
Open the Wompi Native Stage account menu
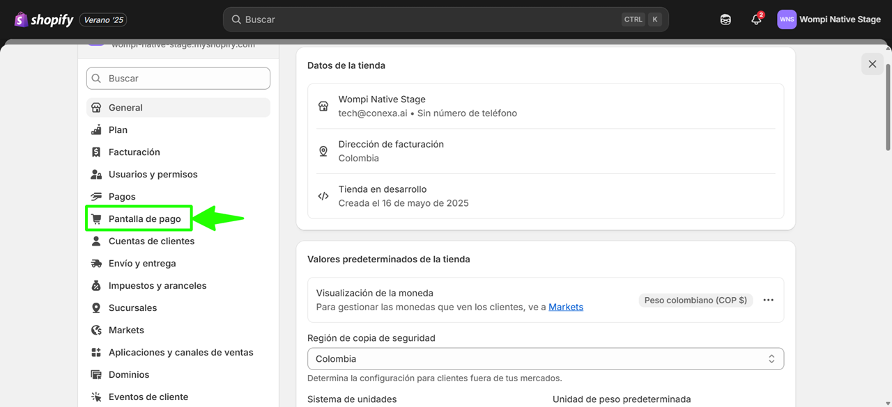(x=829, y=19)
